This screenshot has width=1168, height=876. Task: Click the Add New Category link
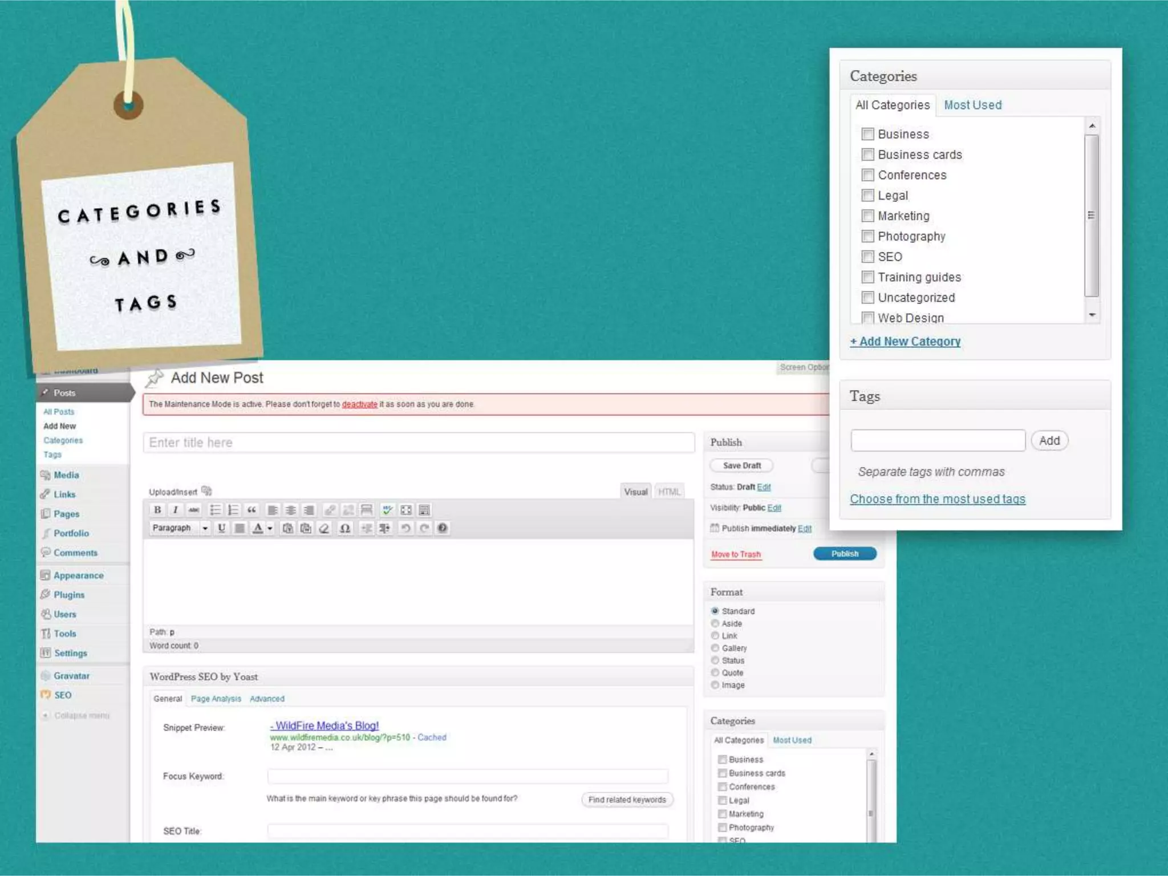coord(905,342)
